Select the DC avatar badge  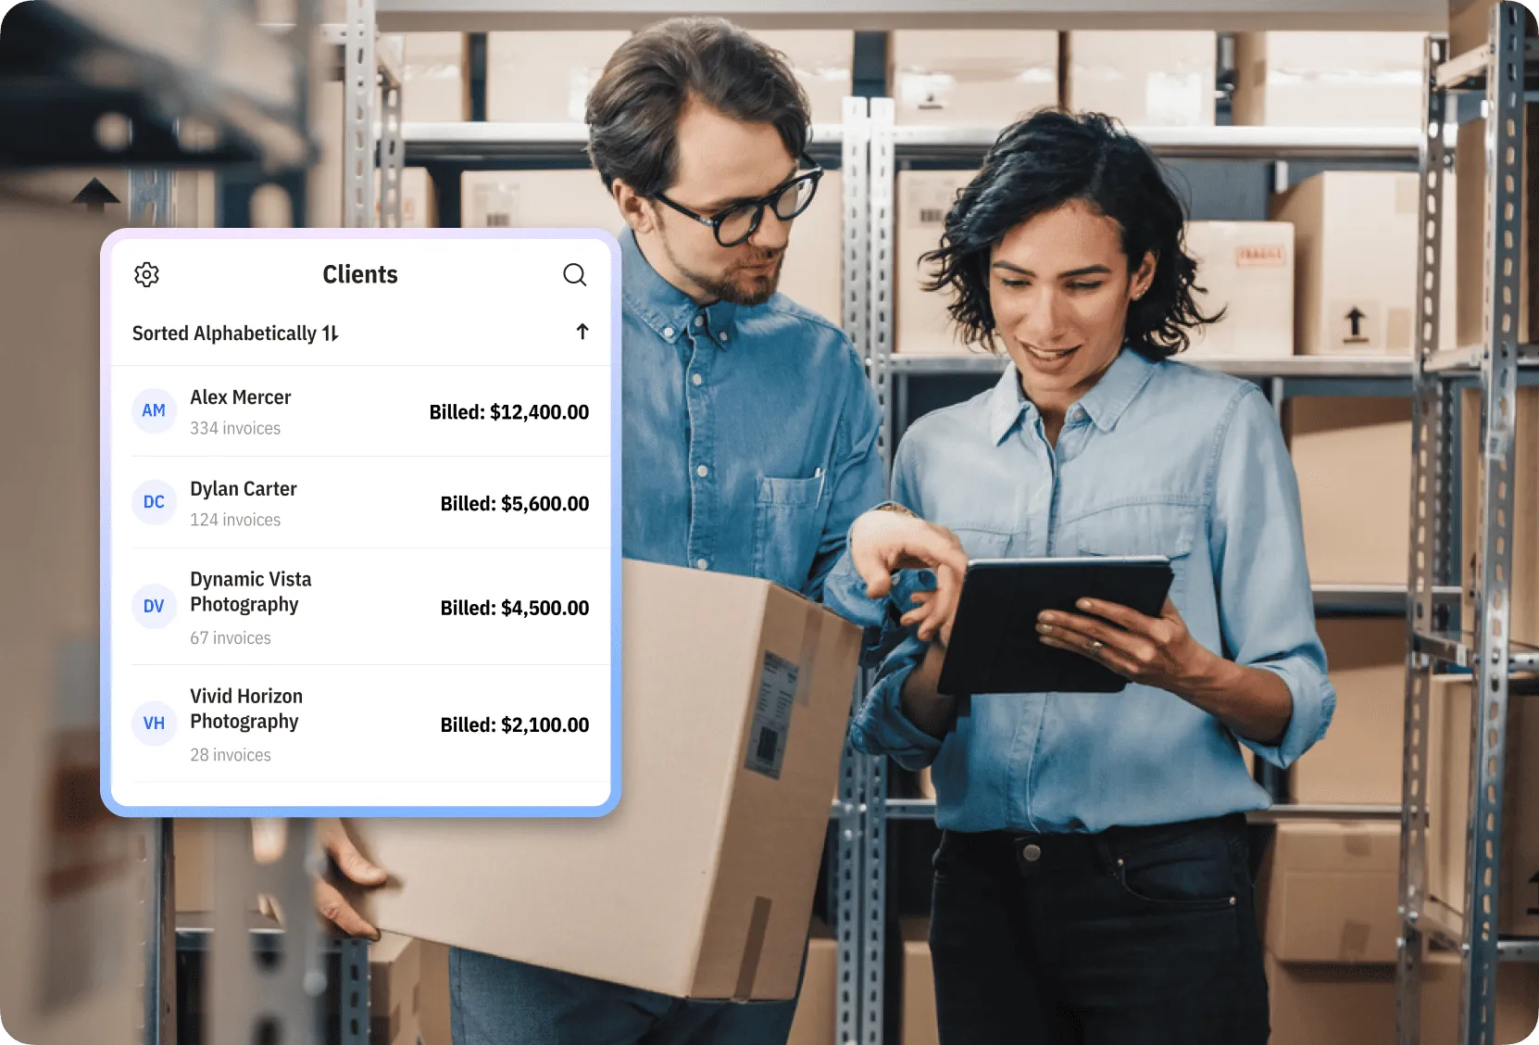(x=154, y=502)
